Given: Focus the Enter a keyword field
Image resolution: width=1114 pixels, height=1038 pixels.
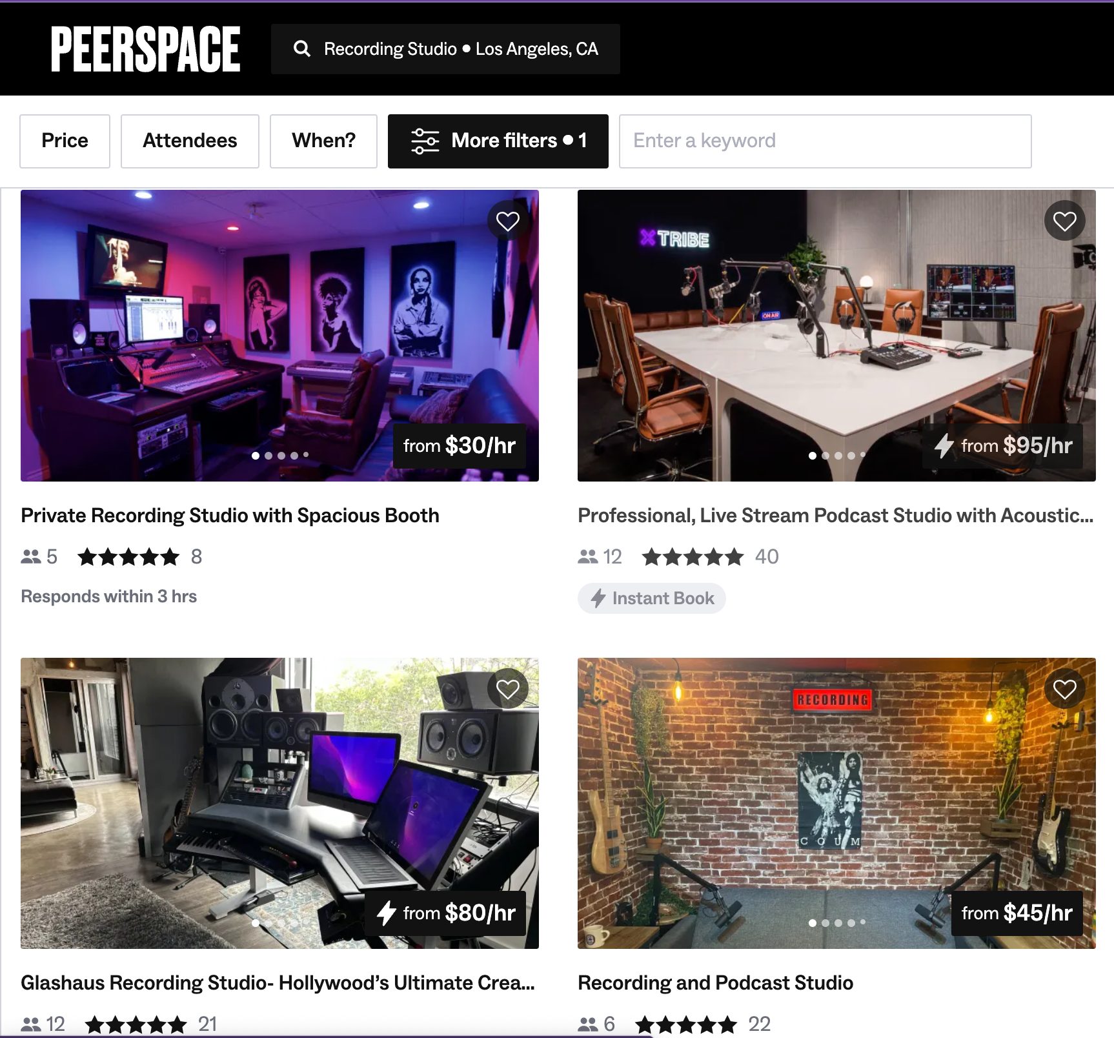Looking at the screenshot, I should tap(825, 141).
